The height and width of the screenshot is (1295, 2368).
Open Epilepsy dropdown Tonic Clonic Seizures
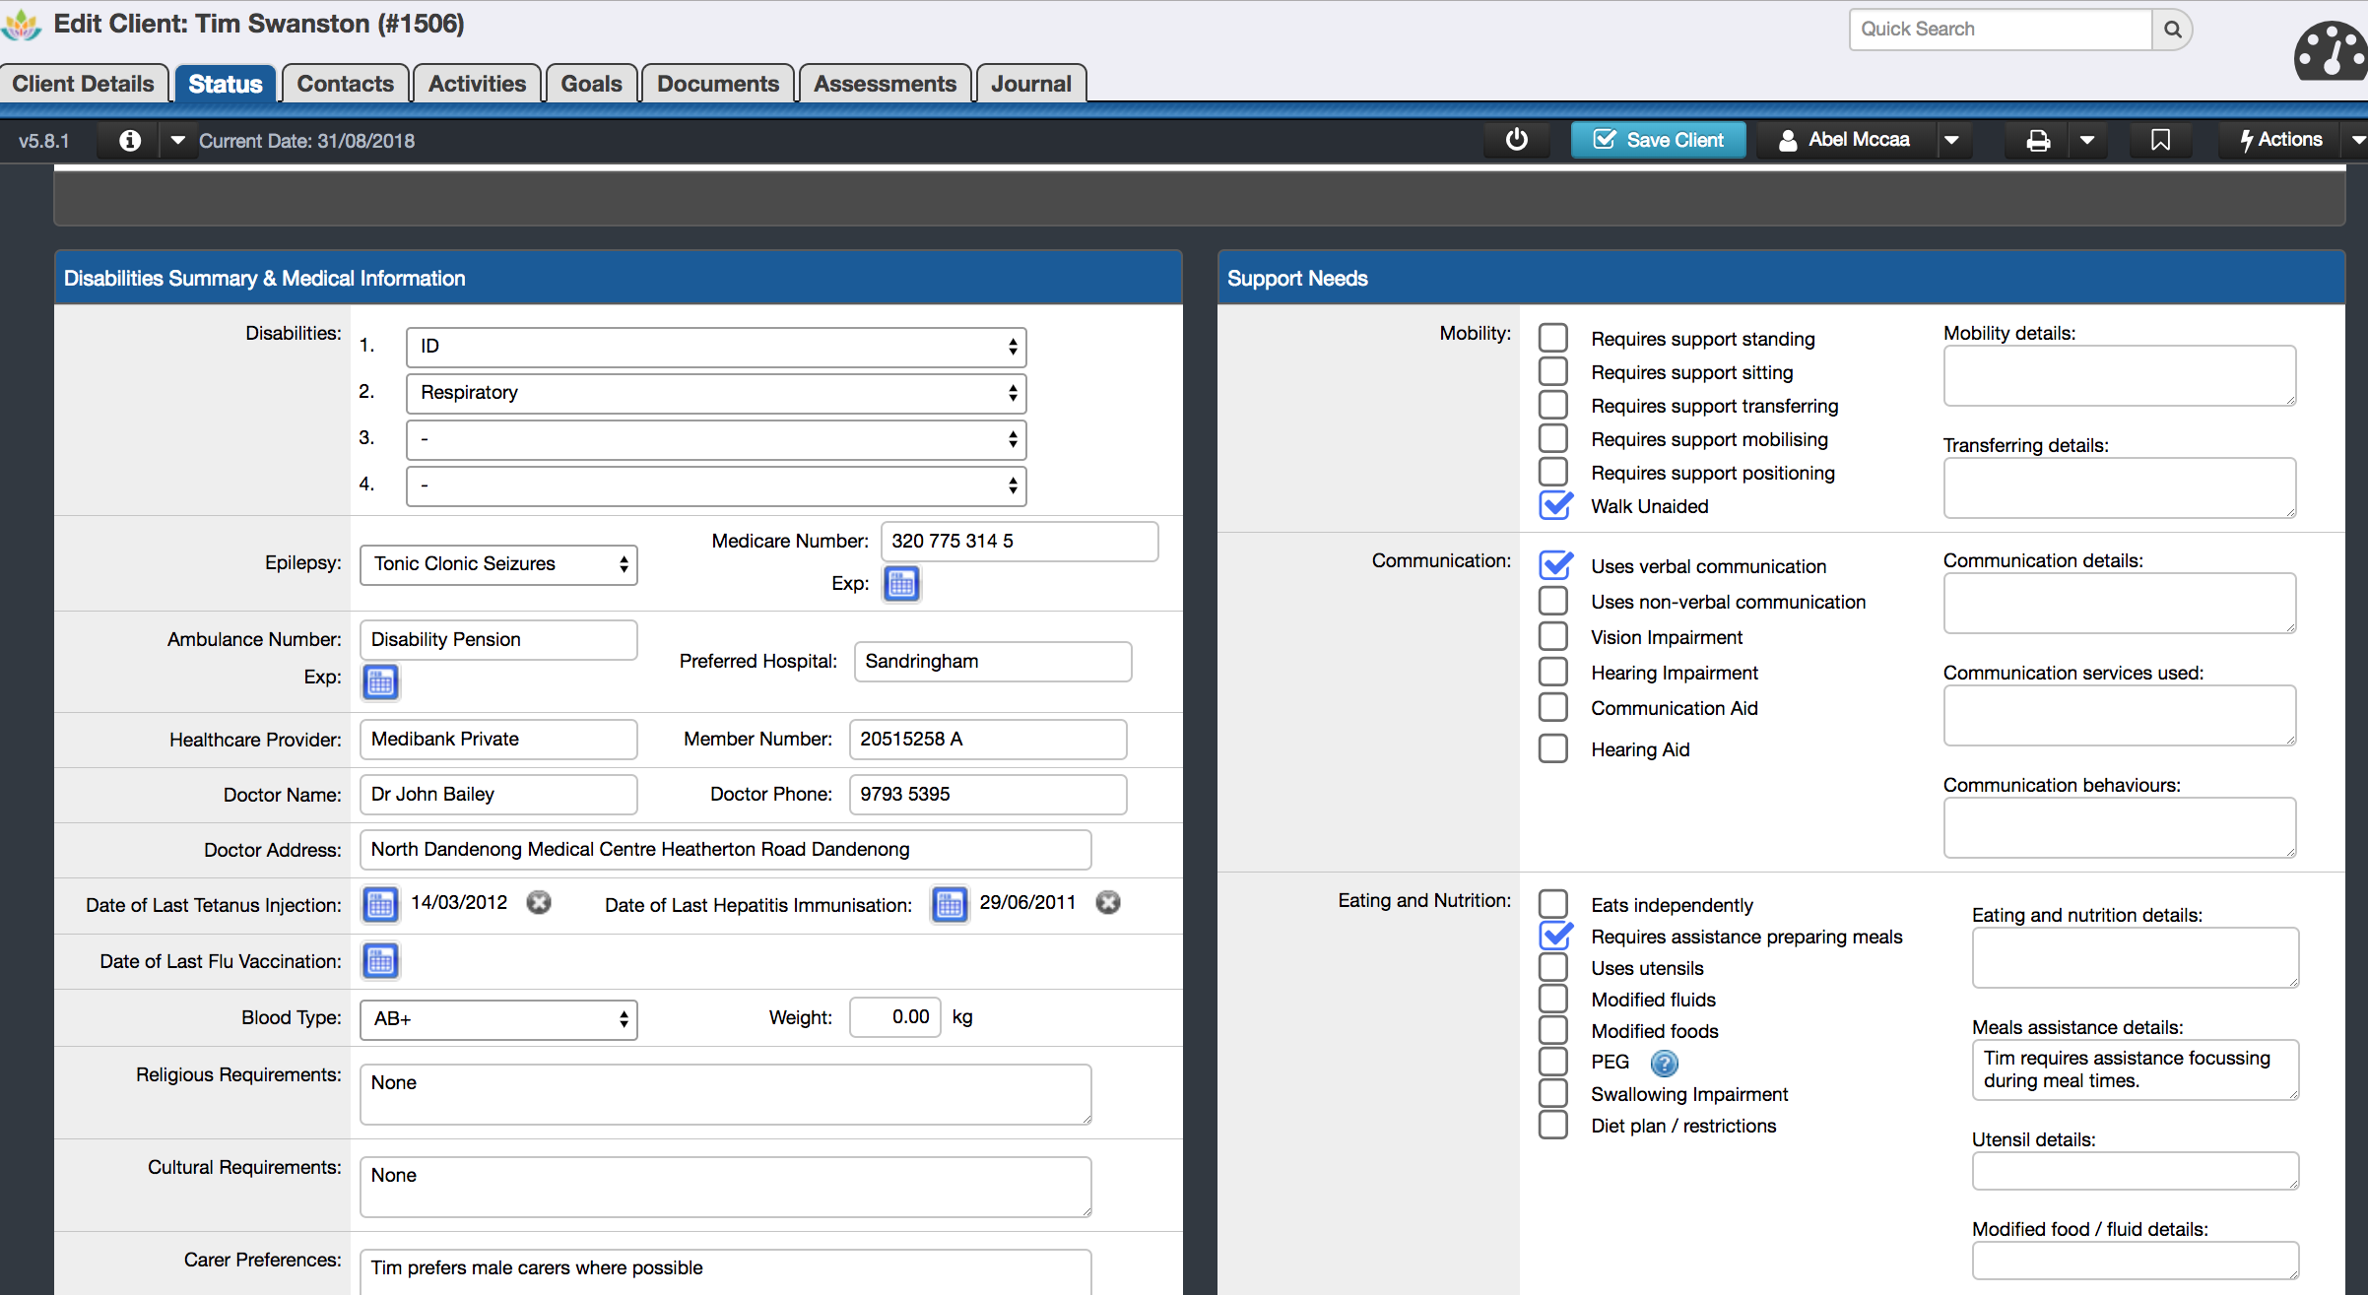[x=498, y=564]
